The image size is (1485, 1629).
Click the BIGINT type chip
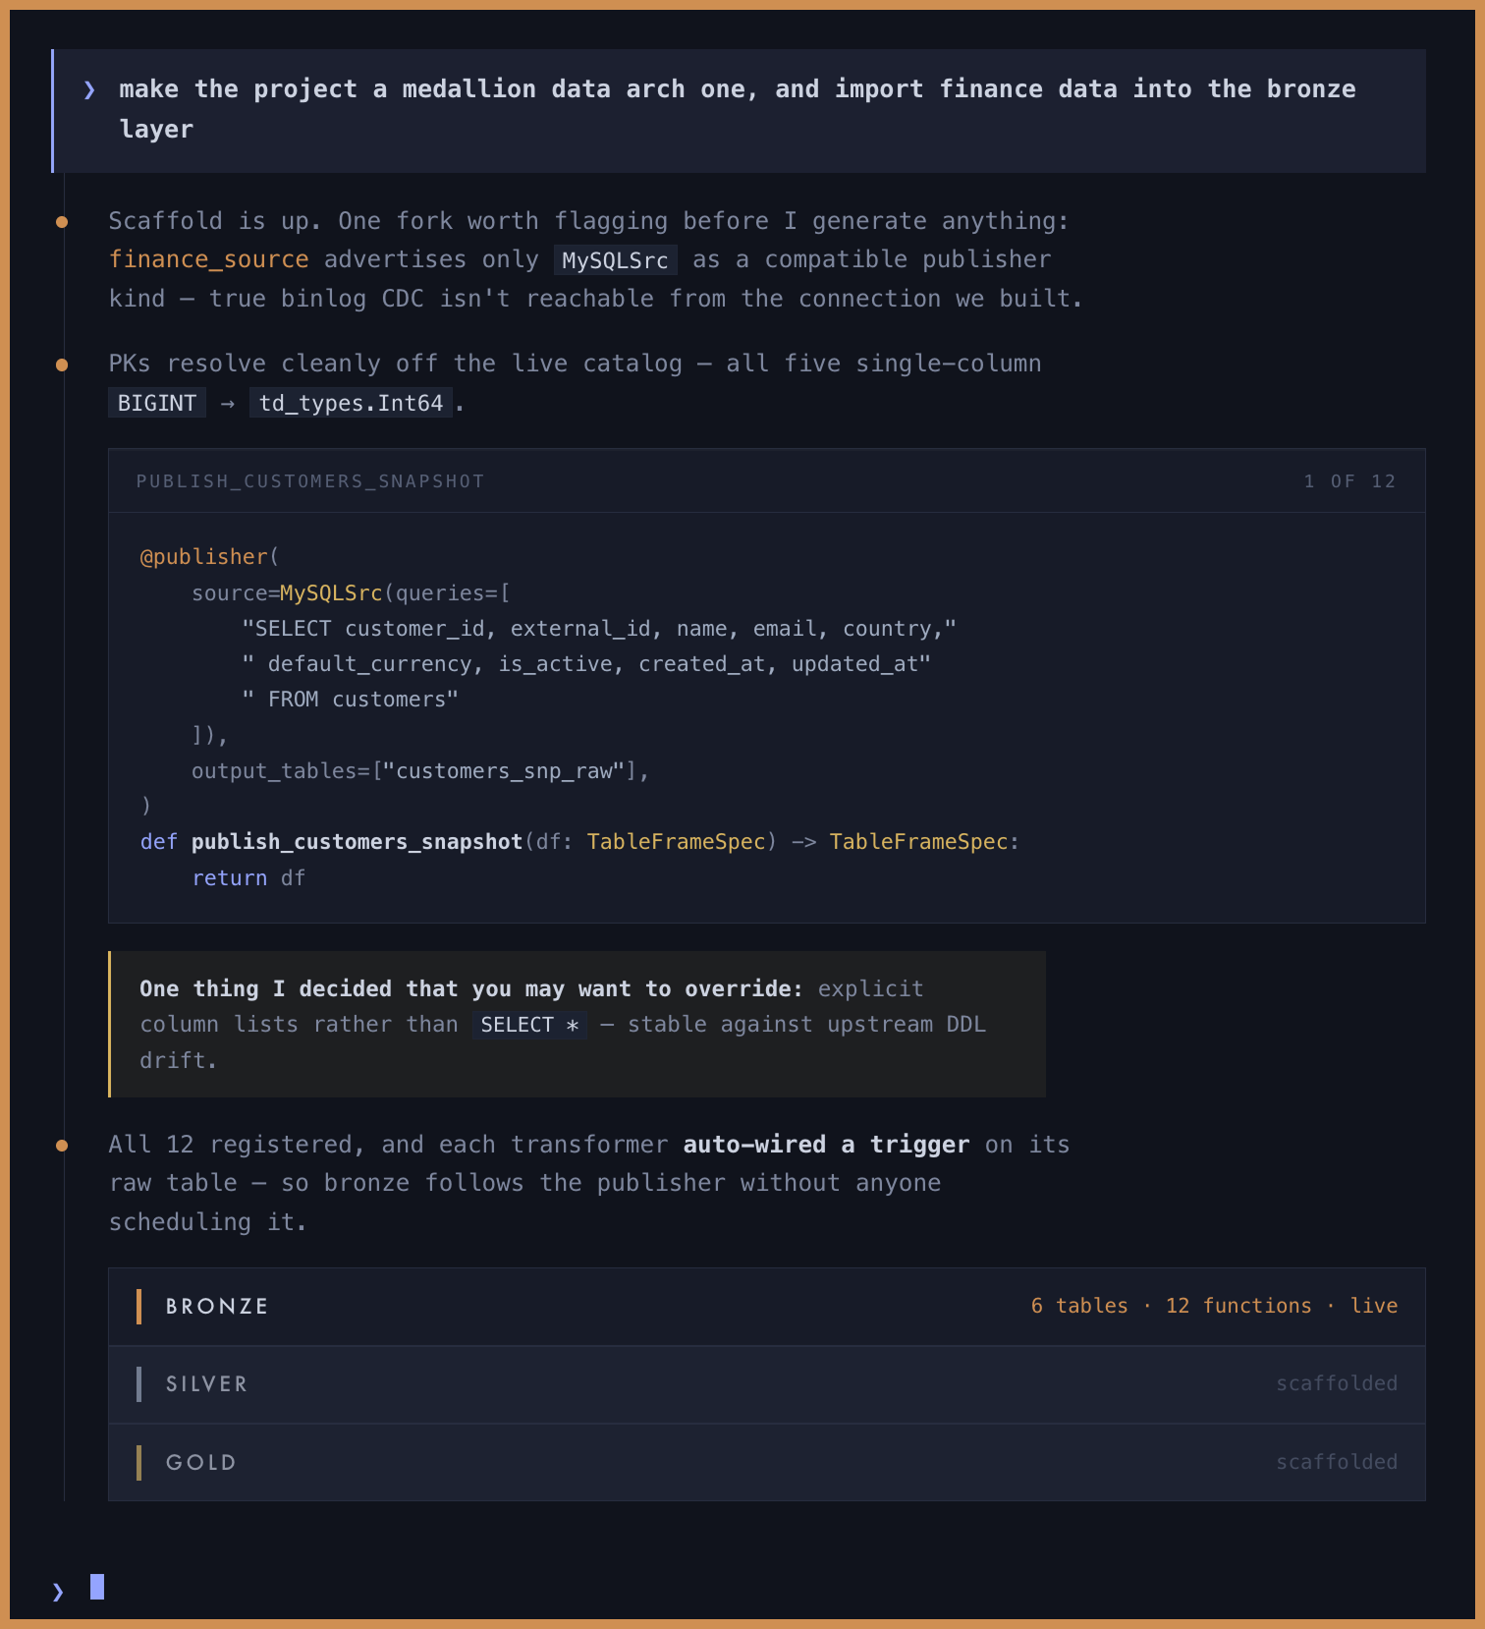[157, 403]
